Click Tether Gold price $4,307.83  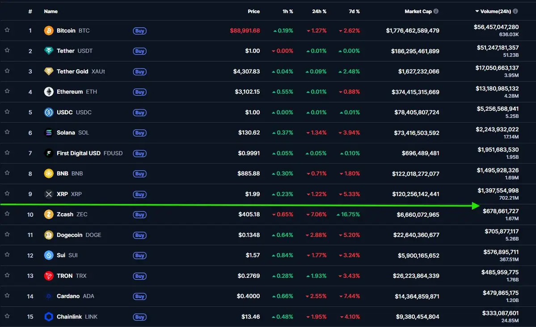click(x=246, y=71)
